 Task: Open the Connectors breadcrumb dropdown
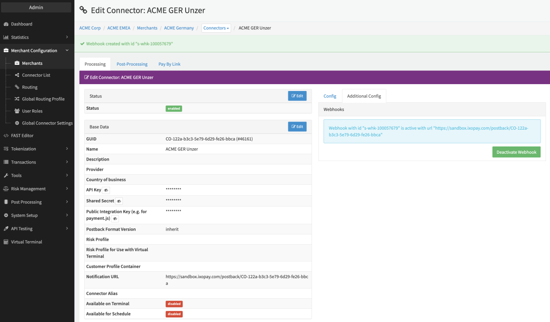point(216,28)
